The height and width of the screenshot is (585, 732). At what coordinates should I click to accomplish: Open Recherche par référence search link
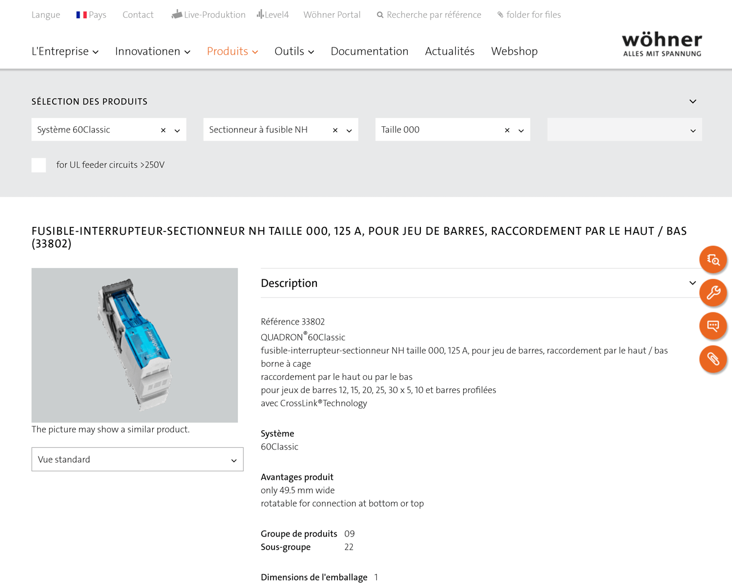pos(429,15)
